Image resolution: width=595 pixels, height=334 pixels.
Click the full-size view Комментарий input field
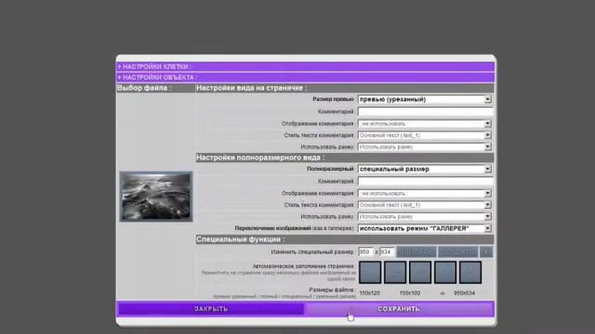425,181
